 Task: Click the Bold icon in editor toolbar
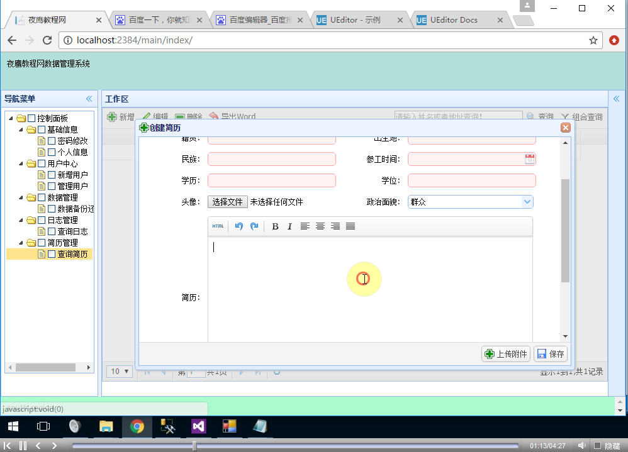275,226
